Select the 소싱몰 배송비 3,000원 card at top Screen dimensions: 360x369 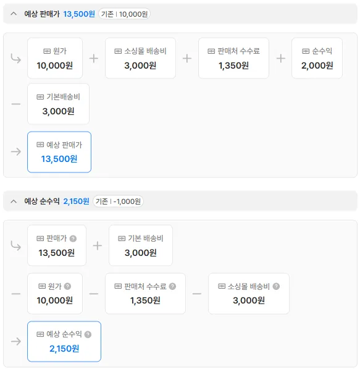pyautogui.click(x=140, y=58)
